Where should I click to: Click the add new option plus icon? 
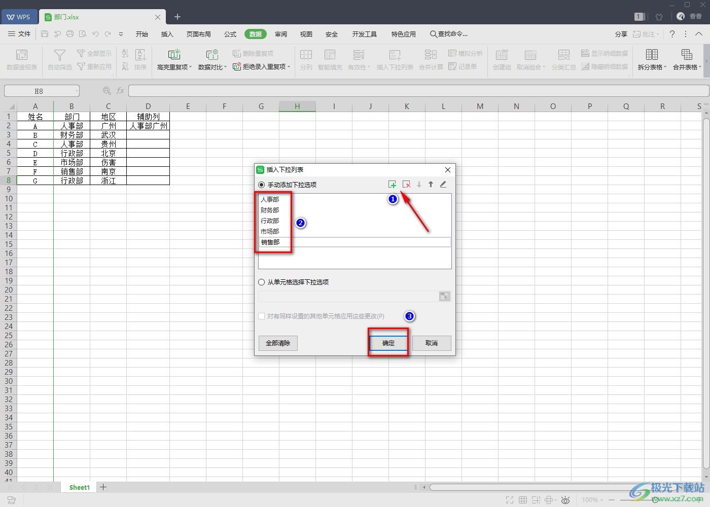(392, 185)
